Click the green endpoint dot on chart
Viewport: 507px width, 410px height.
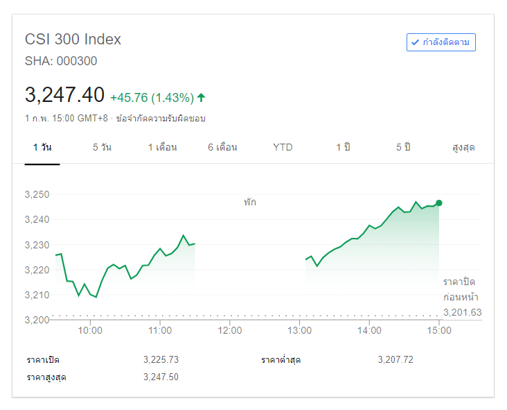point(439,203)
